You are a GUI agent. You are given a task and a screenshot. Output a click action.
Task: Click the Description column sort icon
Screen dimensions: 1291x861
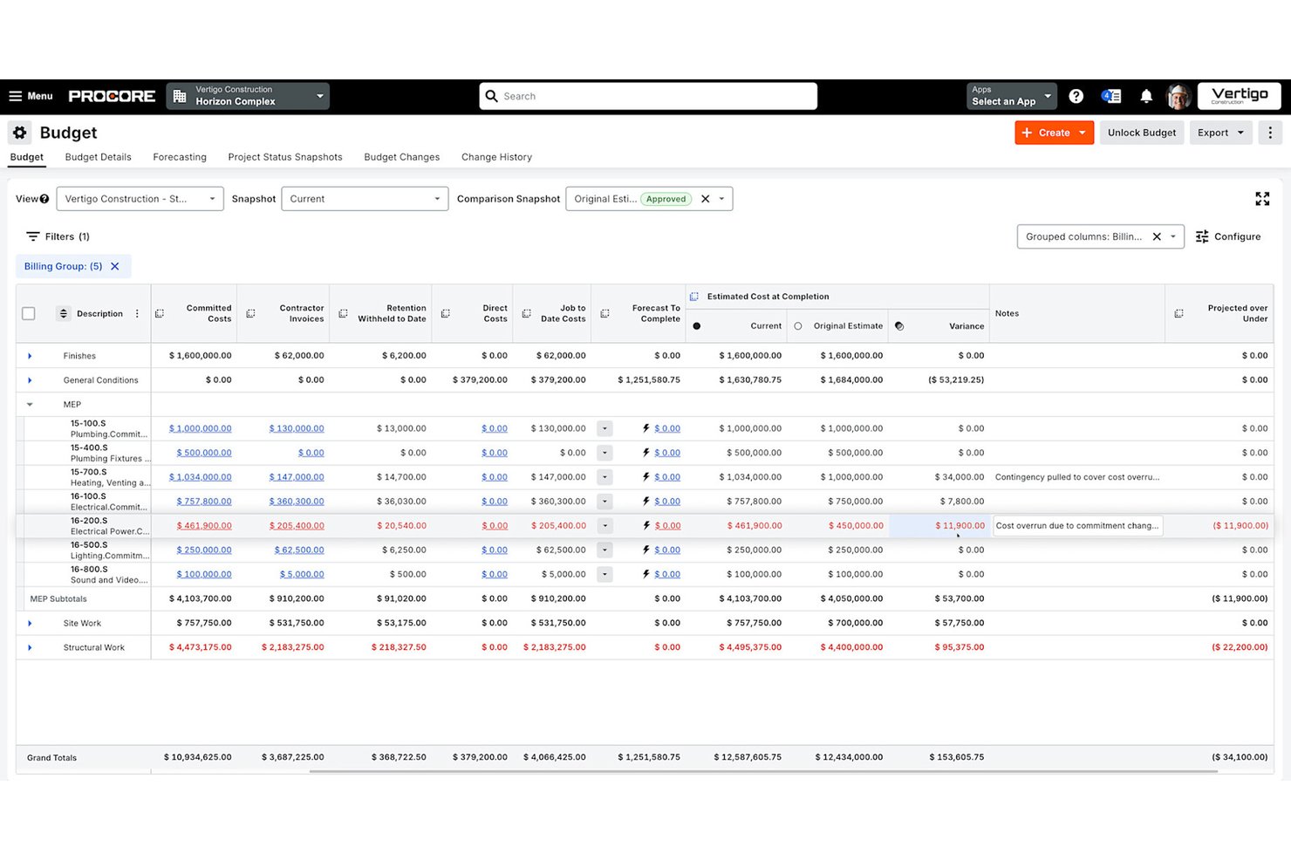click(63, 313)
